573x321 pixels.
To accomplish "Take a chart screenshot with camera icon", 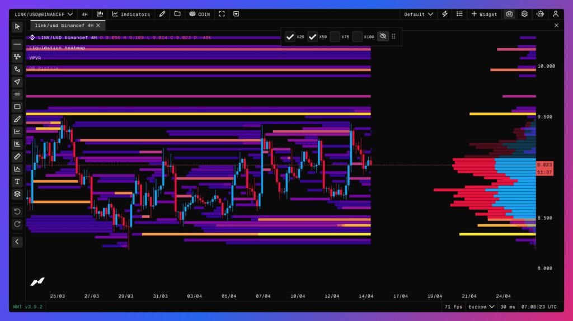I will (509, 14).
